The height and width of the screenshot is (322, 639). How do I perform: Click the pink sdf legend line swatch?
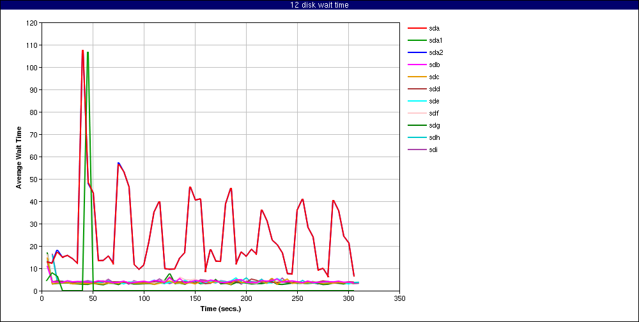[416, 113]
